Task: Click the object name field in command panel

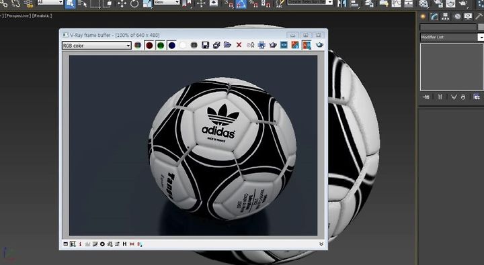Action: click(448, 28)
